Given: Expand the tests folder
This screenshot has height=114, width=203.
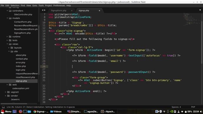Looking at the screenshot, I should point(7,40).
